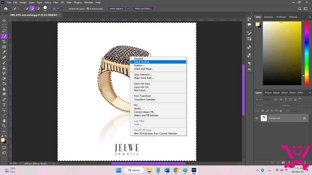Screen dimensions: 312x175
Task: Select the Frame tool
Action: 4,47
